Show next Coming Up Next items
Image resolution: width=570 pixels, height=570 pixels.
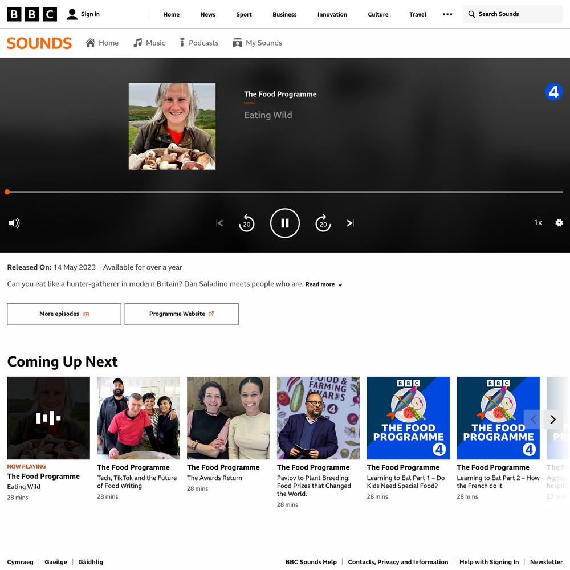[x=553, y=419]
